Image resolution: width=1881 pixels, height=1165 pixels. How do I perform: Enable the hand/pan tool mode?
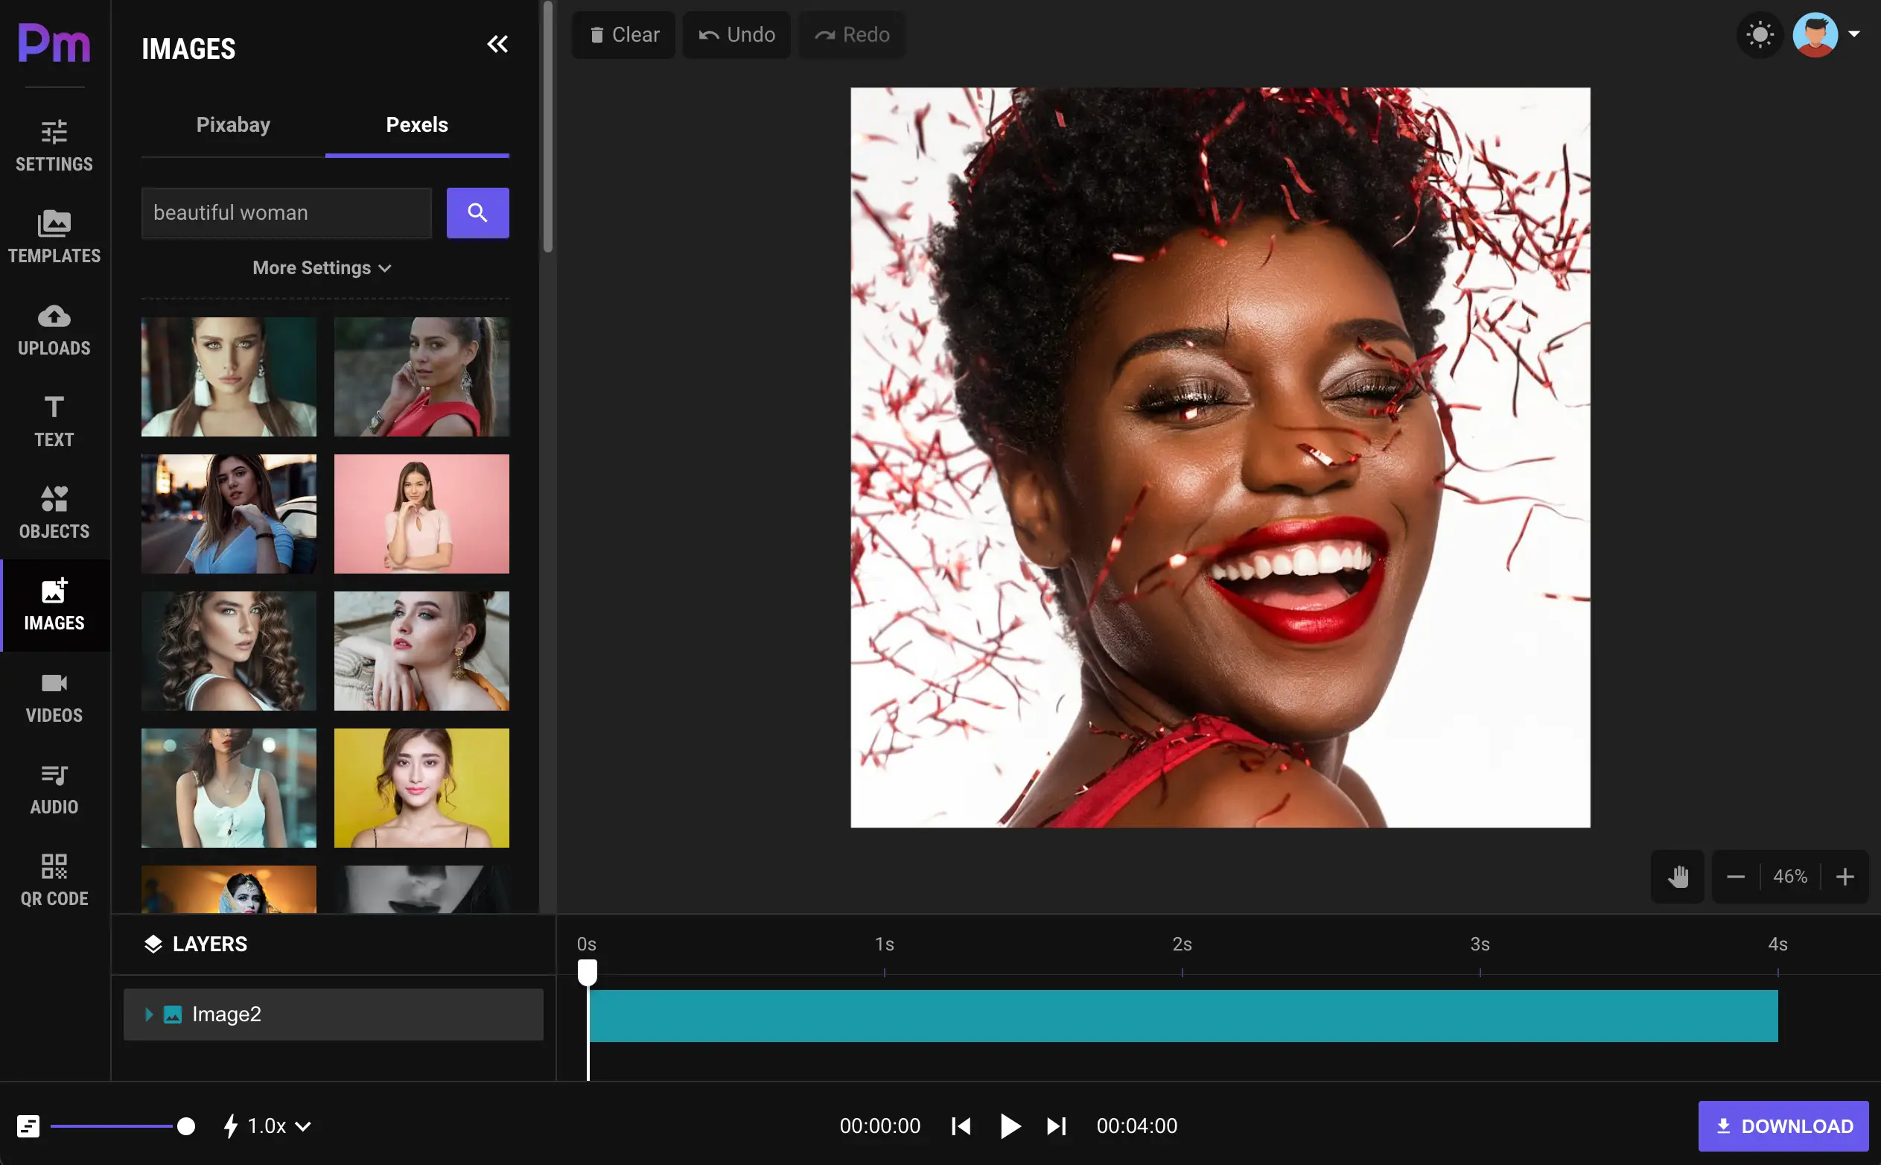[x=1678, y=876]
